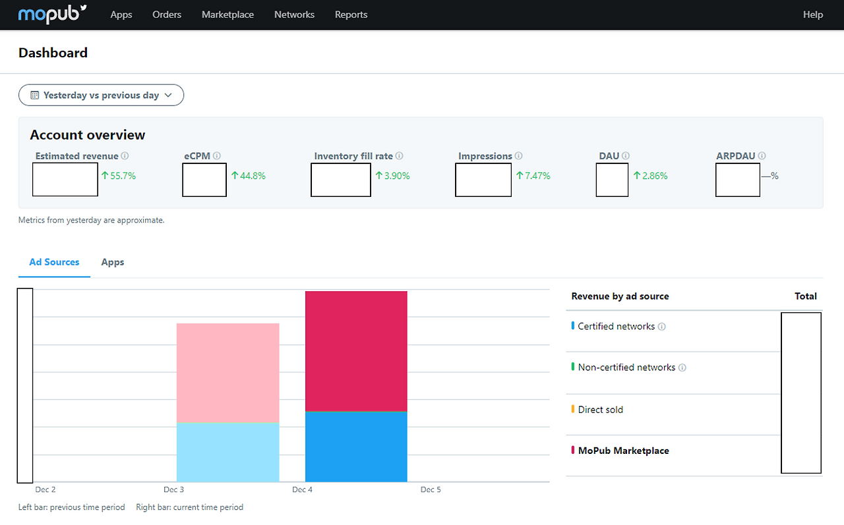The image size is (844, 525).
Task: Open Marketplace in the top navigation
Action: pyautogui.click(x=227, y=14)
